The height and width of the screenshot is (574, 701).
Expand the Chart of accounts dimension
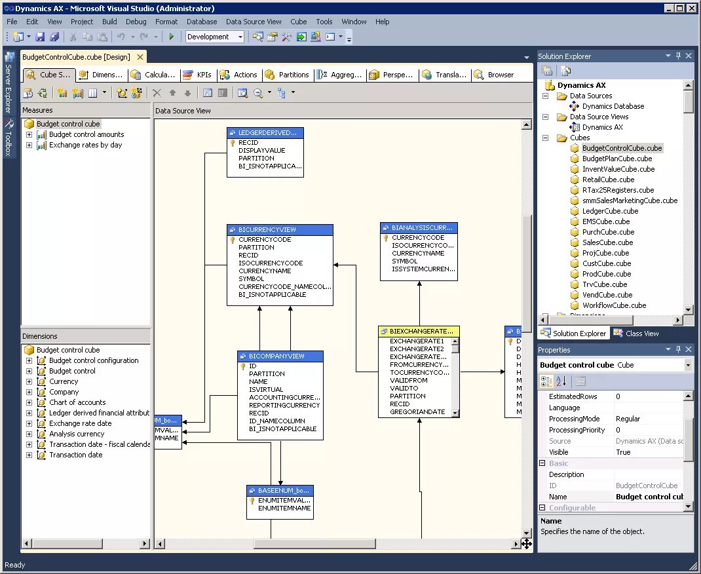(29, 403)
